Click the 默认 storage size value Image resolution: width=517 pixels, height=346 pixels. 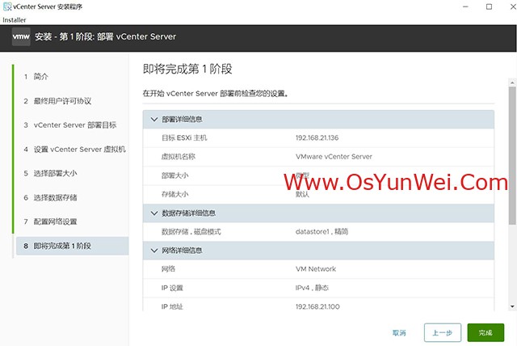point(302,194)
